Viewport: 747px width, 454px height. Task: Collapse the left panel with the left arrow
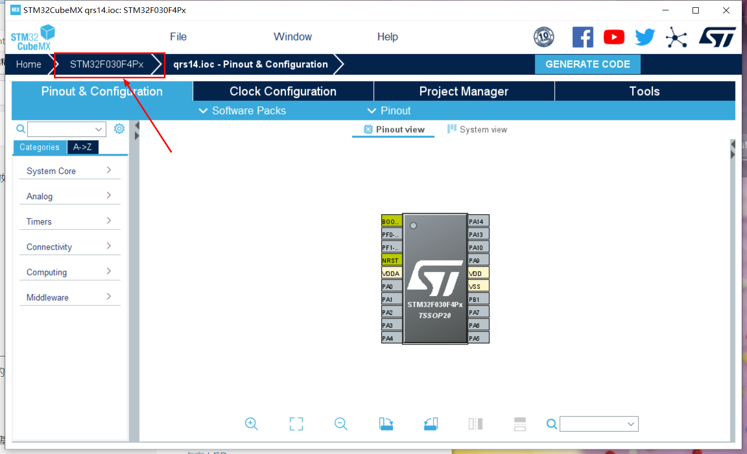click(x=137, y=126)
